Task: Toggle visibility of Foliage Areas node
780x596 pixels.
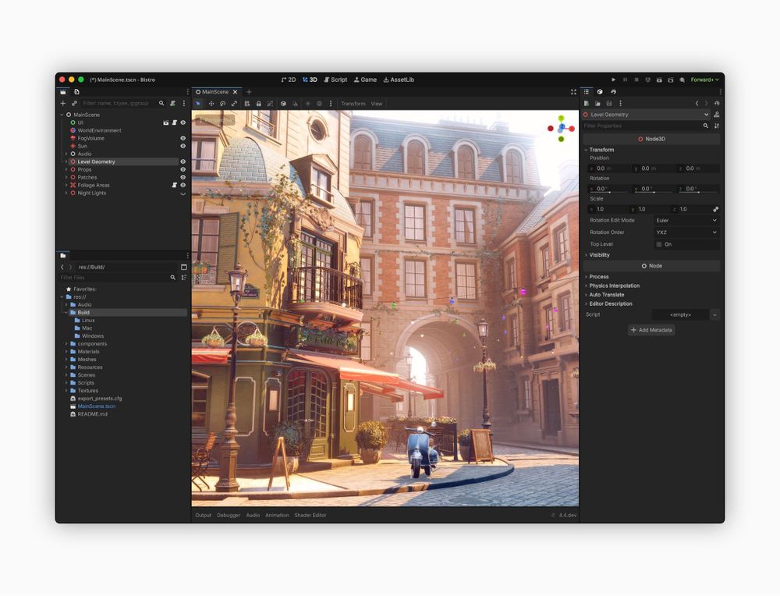Action: pos(183,185)
